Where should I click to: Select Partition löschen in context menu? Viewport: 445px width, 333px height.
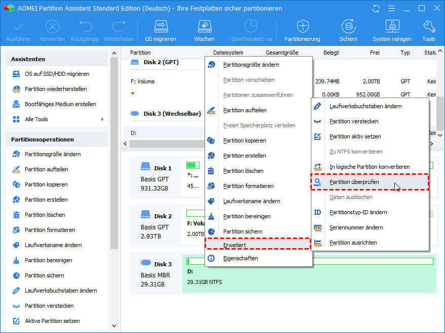coord(258,171)
